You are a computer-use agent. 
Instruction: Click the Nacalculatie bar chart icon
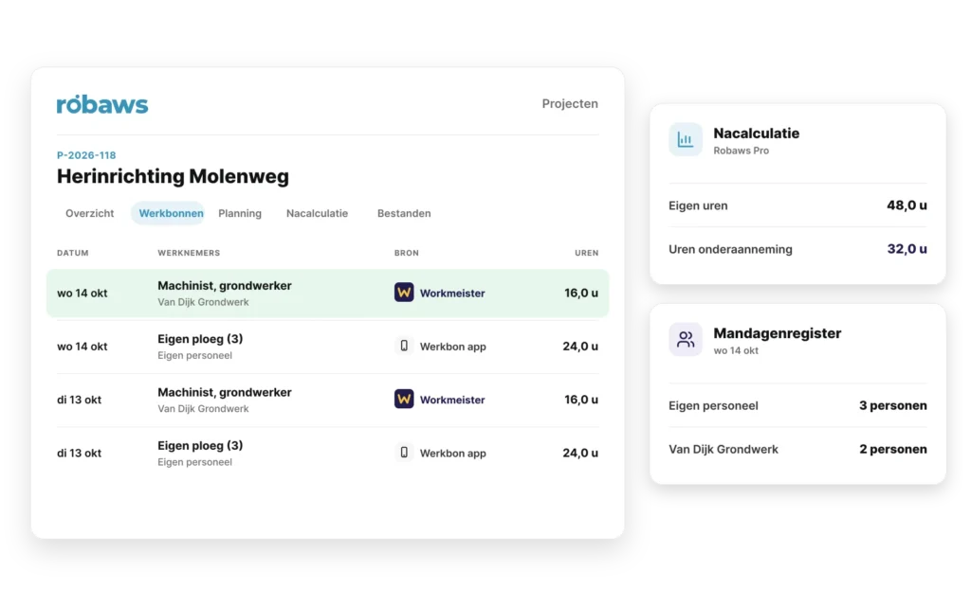pos(685,139)
